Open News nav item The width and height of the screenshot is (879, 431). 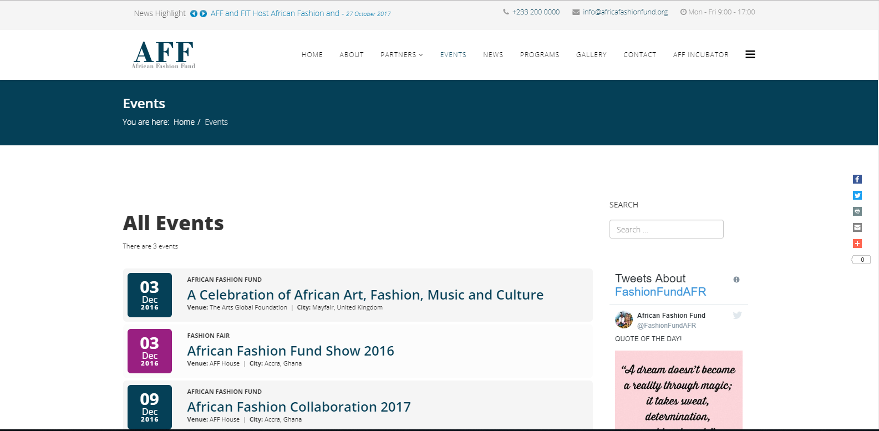pyautogui.click(x=493, y=54)
